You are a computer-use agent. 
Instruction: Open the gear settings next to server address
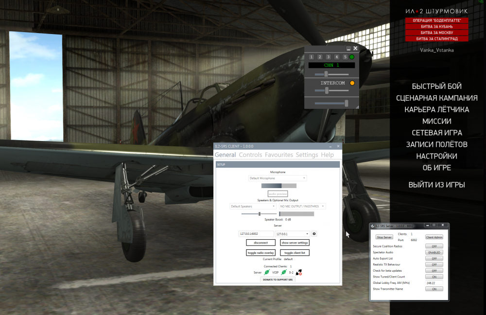pos(314,234)
